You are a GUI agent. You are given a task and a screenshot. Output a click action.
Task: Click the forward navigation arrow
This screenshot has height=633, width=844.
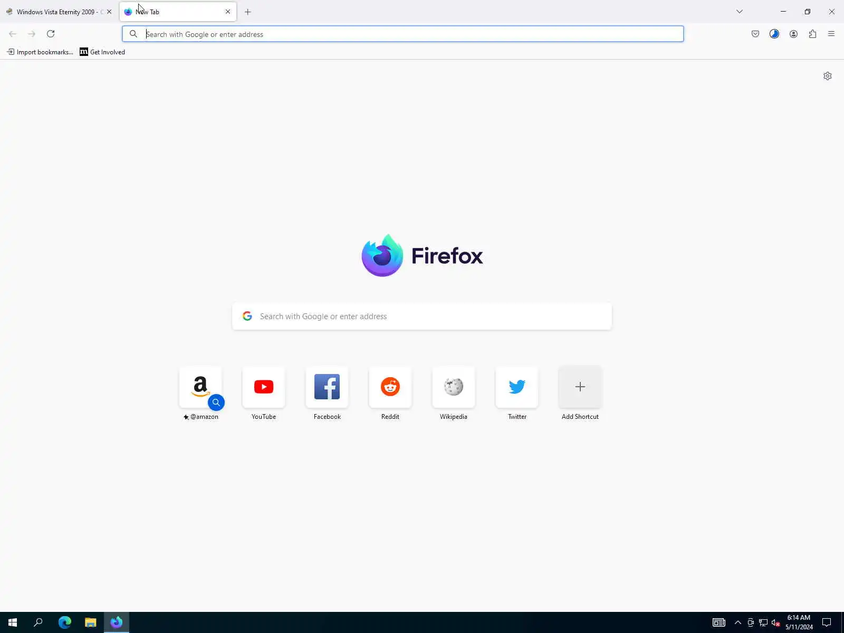point(32,34)
